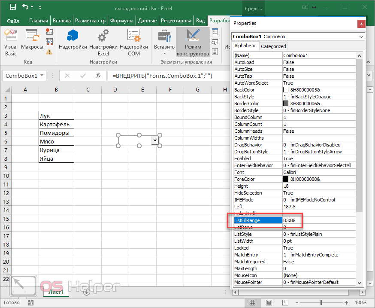This screenshot has height=308, width=375.
Task: Switch to the Categorized tab
Action: point(273,46)
